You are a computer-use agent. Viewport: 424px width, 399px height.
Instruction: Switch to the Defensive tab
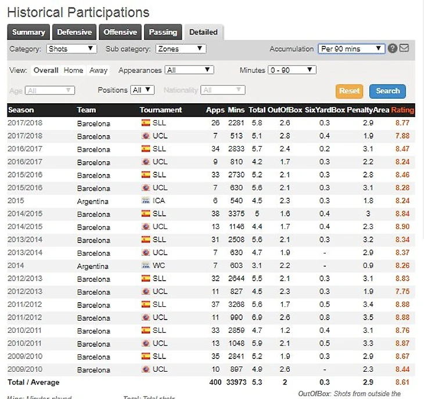tap(74, 32)
